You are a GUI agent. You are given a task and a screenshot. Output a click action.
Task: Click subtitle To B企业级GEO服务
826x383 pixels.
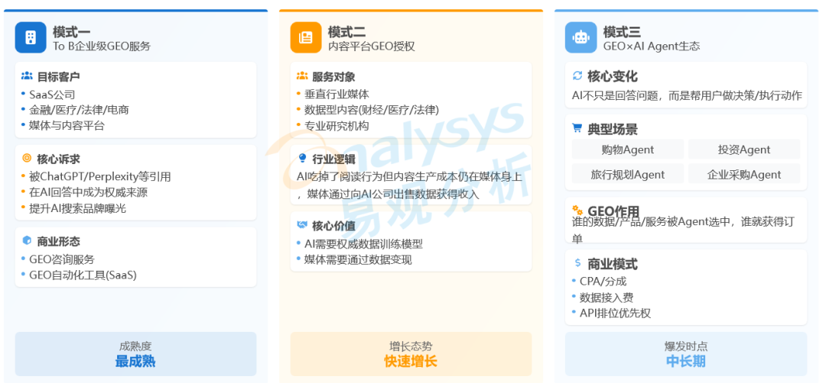pyautogui.click(x=102, y=47)
